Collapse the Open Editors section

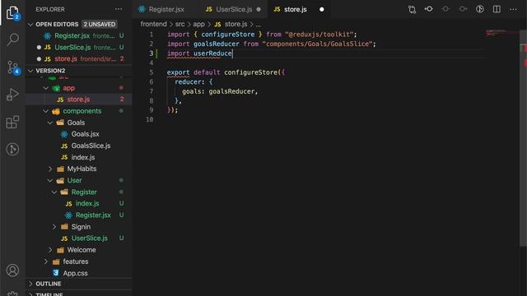point(30,24)
